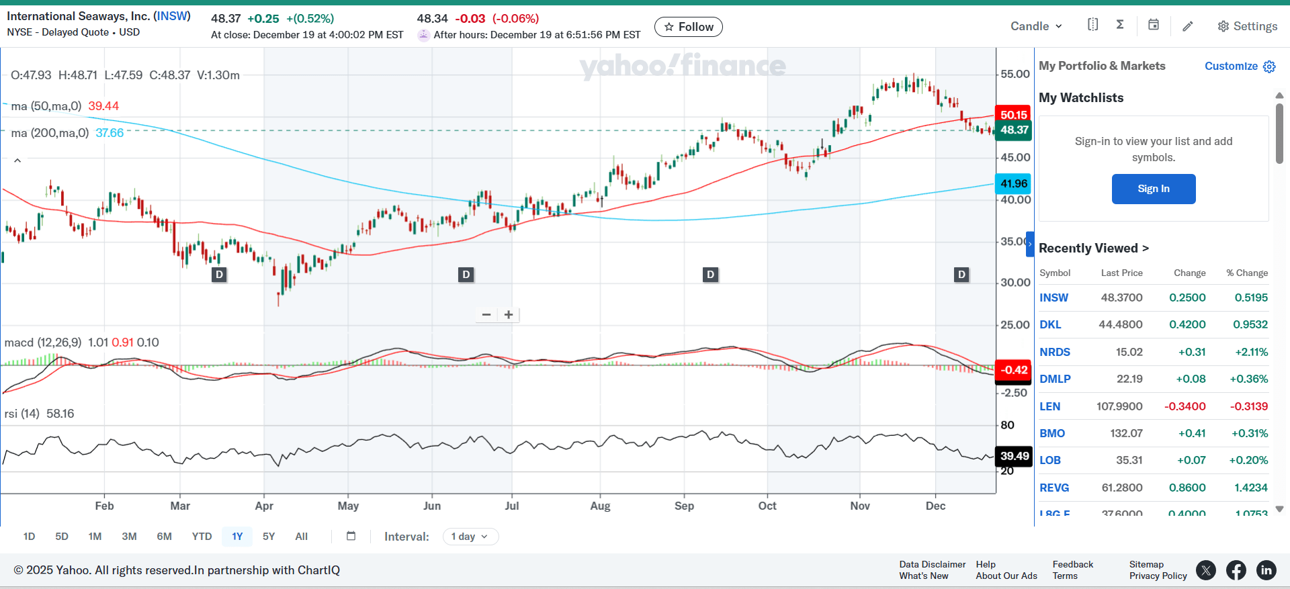
Task: Toggle Follow for International Seaways
Action: point(688,27)
